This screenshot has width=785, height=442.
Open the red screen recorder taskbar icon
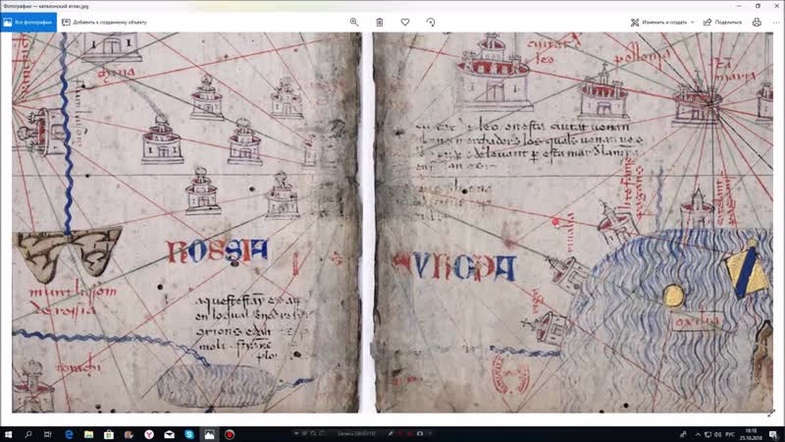point(230,434)
